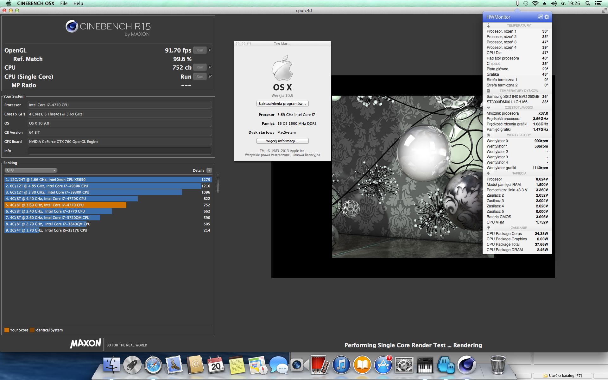The height and width of the screenshot is (380, 608).
Task: Open Contacts from the Dock
Action: 195,365
